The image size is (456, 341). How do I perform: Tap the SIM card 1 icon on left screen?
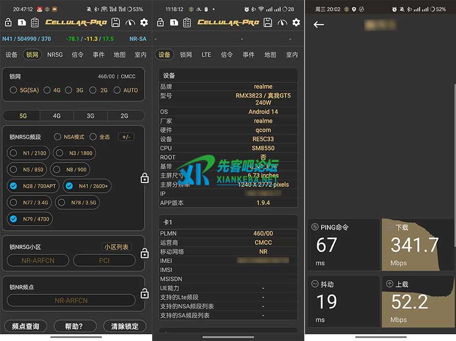(22, 23)
